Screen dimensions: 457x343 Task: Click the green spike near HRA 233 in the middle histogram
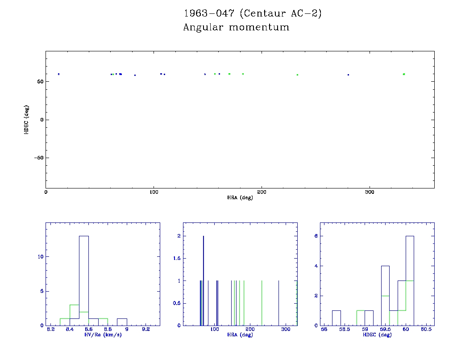point(262,303)
